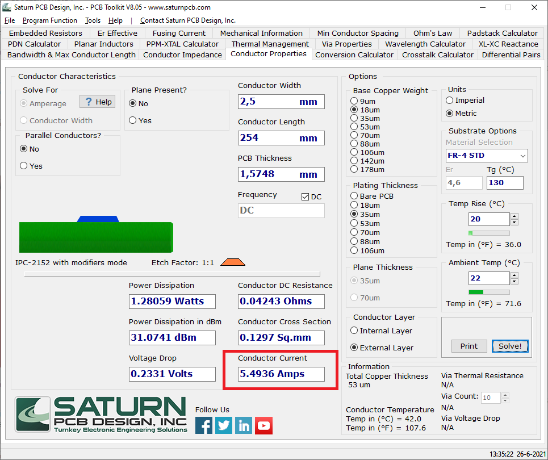Click the PCB cross-section preview graphic
This screenshot has width=548, height=460.
(x=96, y=234)
